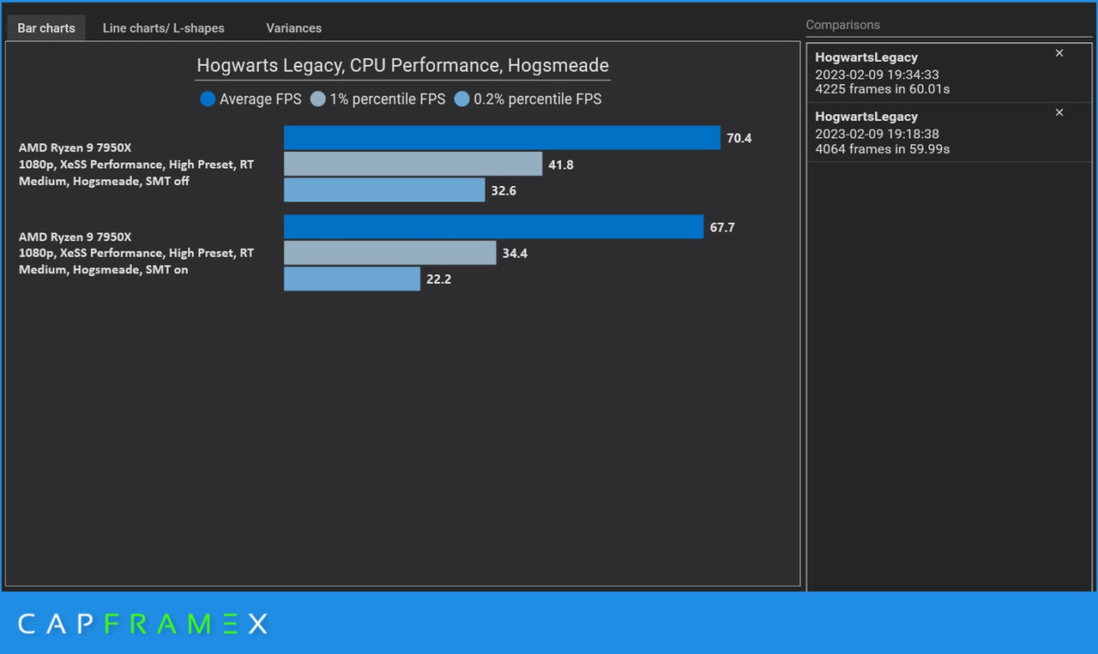The image size is (1098, 654).
Task: Switch to the Bar charts tab
Action: point(46,27)
